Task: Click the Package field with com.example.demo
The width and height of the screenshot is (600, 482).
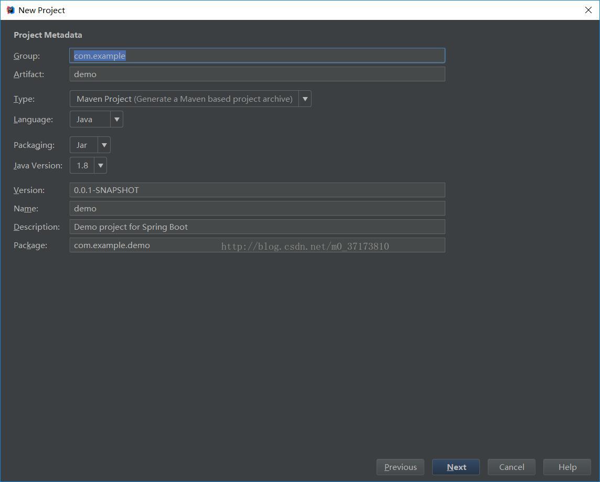Action: (x=257, y=245)
